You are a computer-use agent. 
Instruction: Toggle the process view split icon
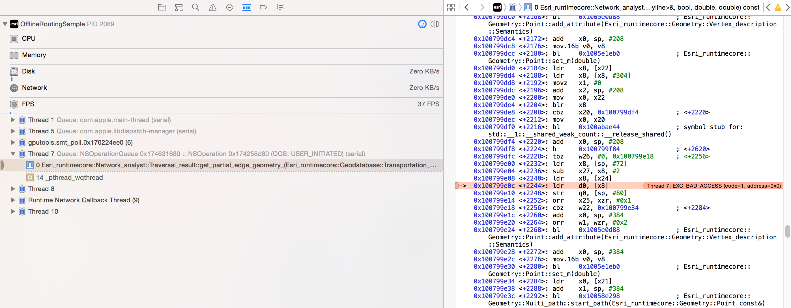click(435, 24)
